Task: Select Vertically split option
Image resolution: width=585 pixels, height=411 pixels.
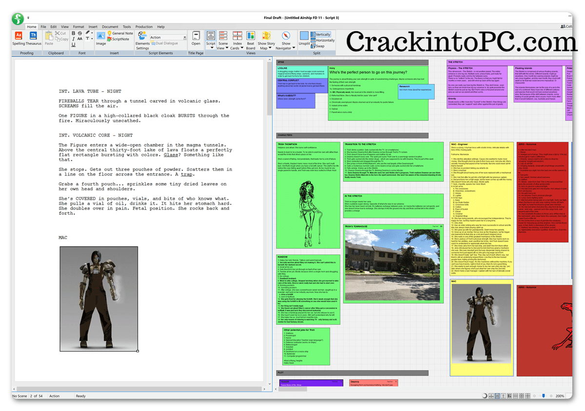Action: tap(320, 35)
